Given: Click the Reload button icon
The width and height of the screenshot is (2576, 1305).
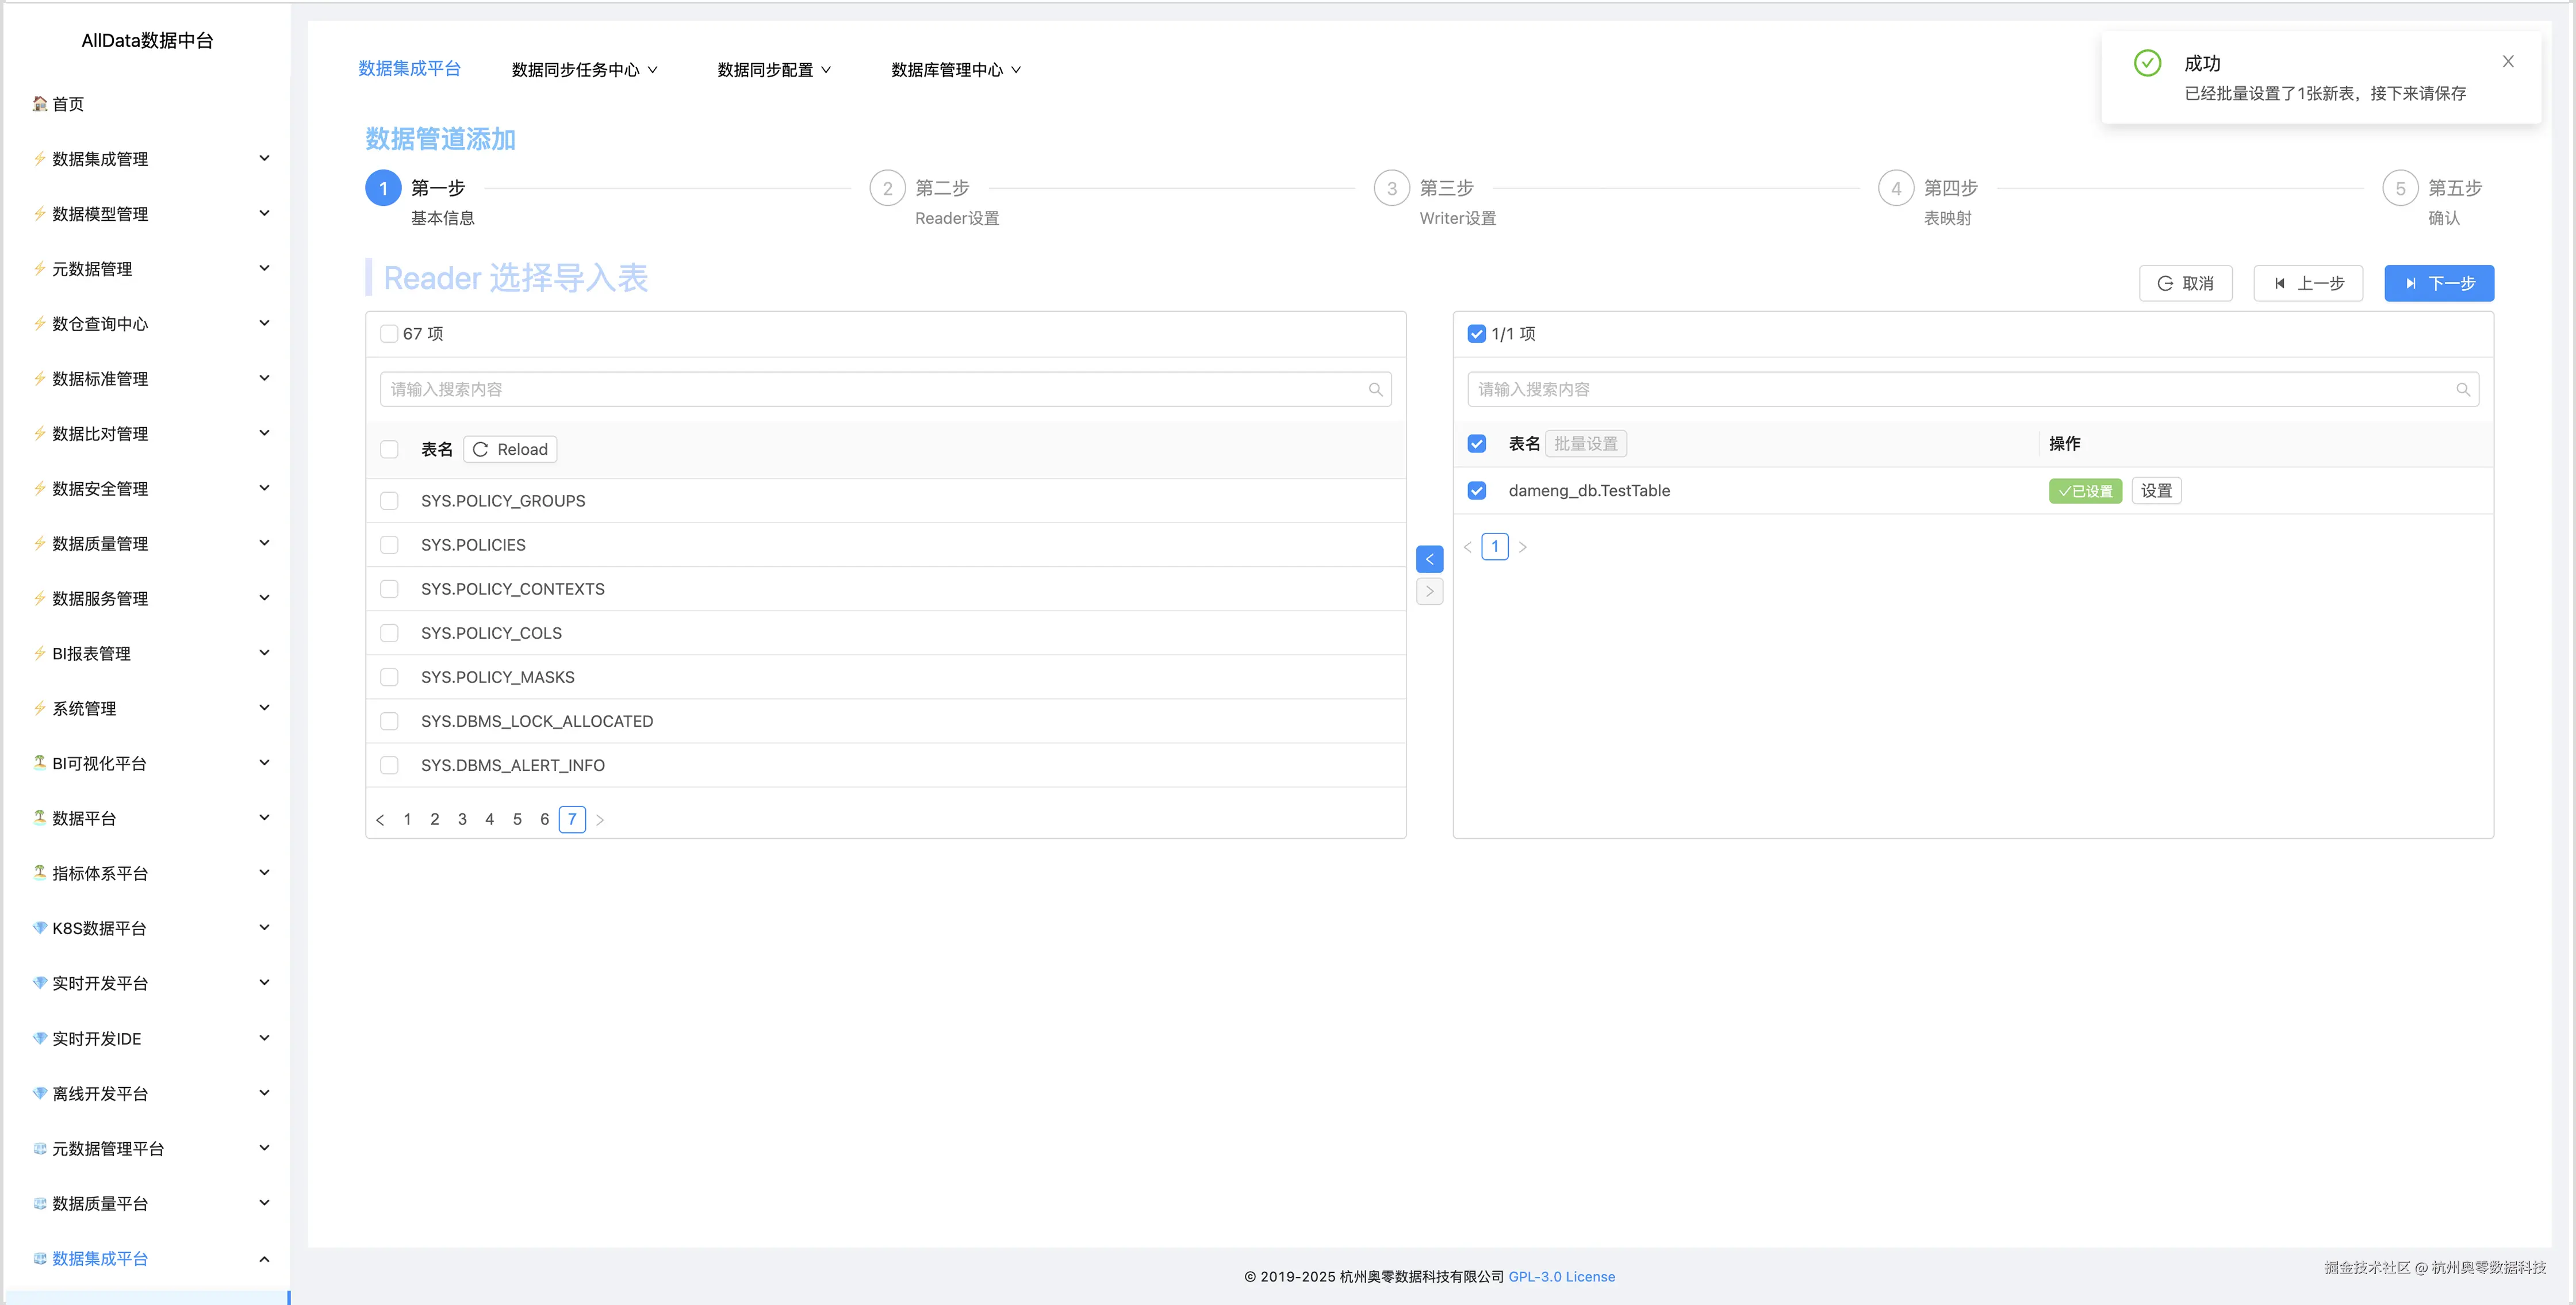Looking at the screenshot, I should pyautogui.click(x=480, y=450).
